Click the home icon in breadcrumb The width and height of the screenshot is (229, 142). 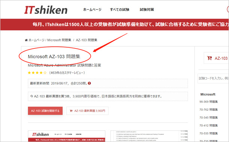(26, 40)
